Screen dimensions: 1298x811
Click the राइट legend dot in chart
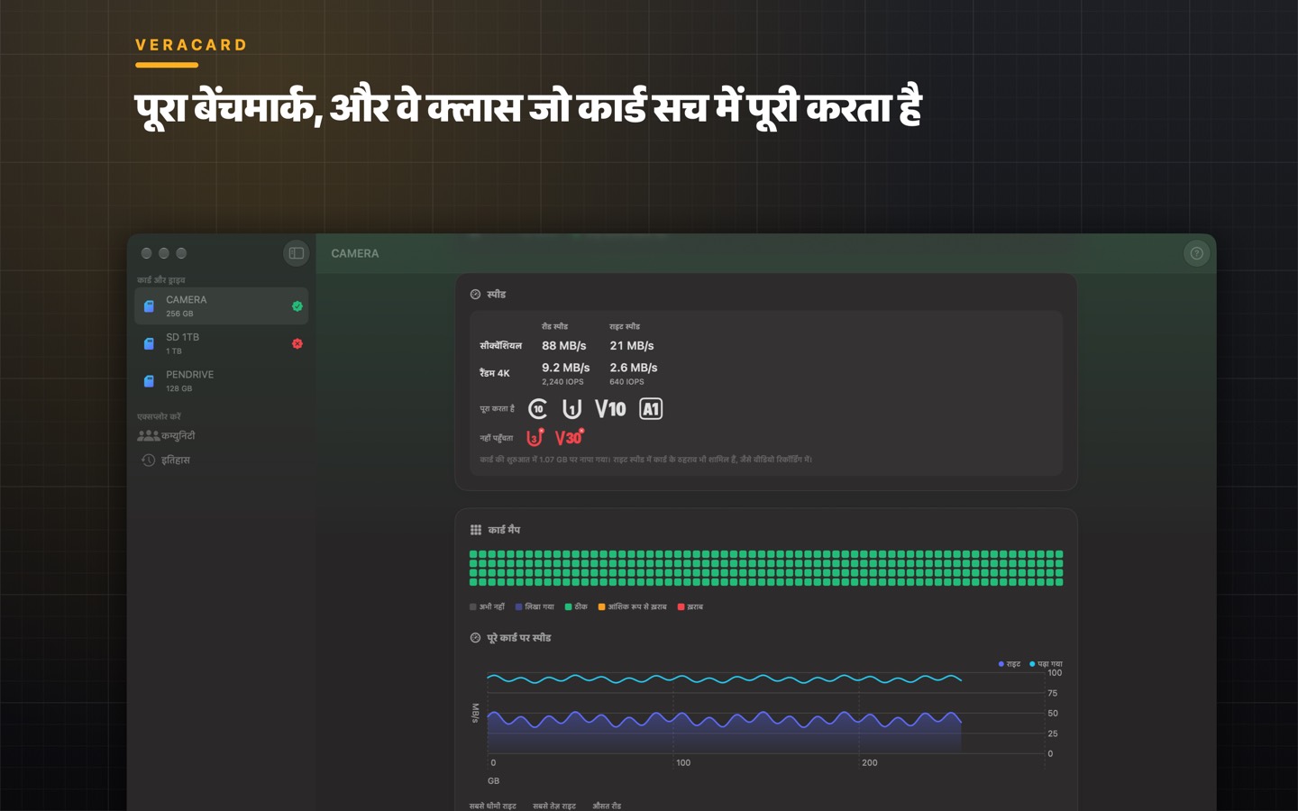(1001, 664)
